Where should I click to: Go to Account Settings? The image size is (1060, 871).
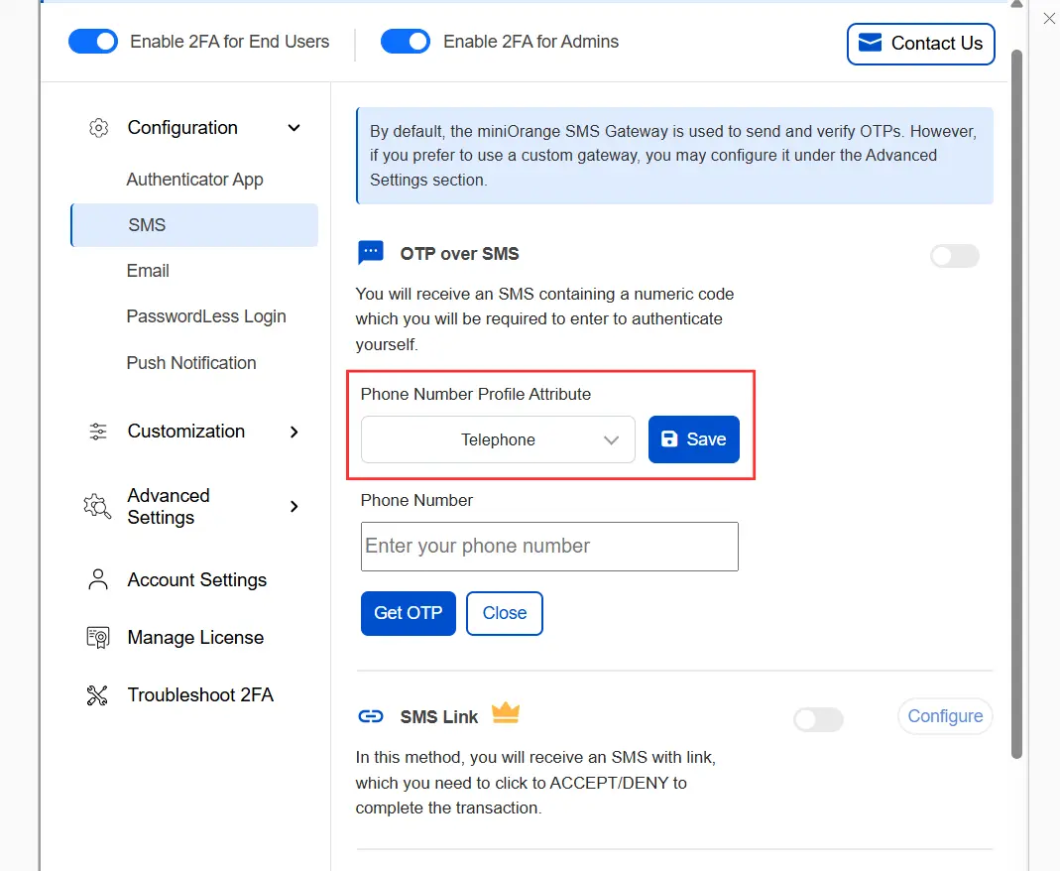[196, 580]
